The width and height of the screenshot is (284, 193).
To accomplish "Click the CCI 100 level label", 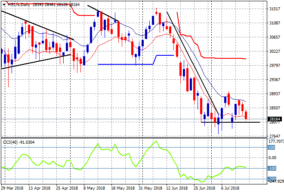I will pyautogui.click(x=272, y=147).
